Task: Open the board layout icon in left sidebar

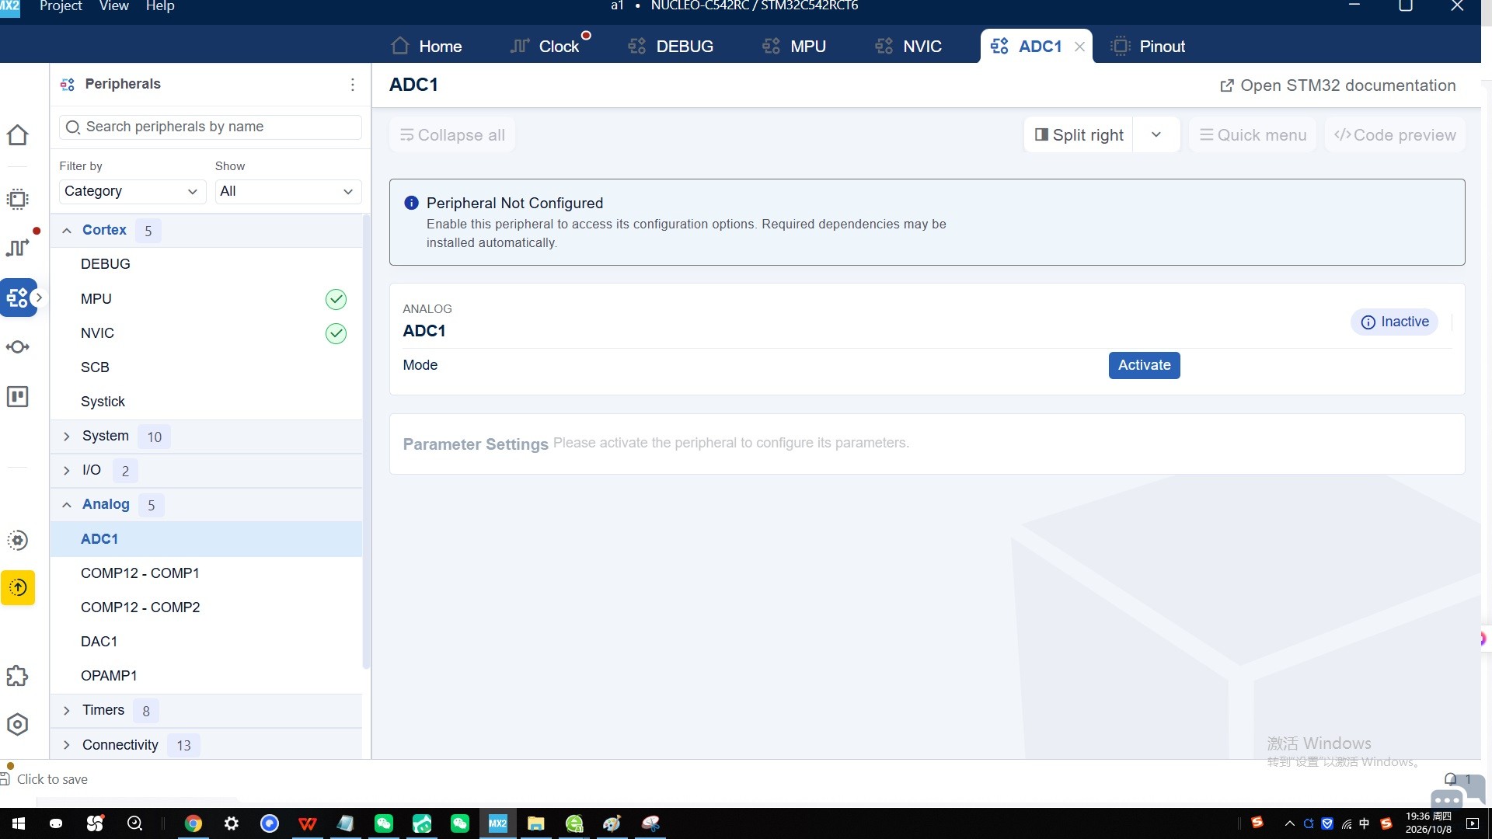Action: point(17,396)
